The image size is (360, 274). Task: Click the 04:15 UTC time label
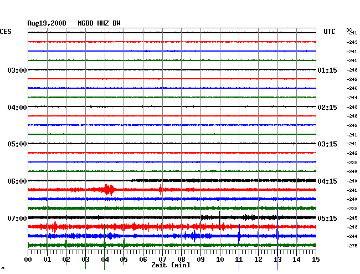[327, 181]
